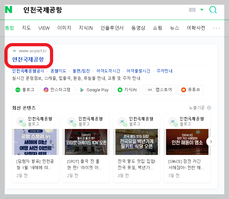The width and height of the screenshot is (229, 199).
Task: Click the blog profile icon on the fourth card
Action: point(173,122)
